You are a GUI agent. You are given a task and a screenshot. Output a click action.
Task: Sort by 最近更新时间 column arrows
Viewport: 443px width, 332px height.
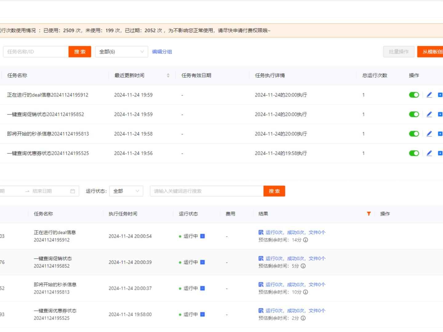pos(168,75)
